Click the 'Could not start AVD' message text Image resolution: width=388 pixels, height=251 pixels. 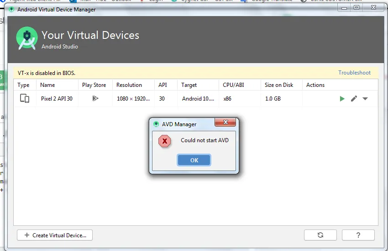tap(204, 140)
